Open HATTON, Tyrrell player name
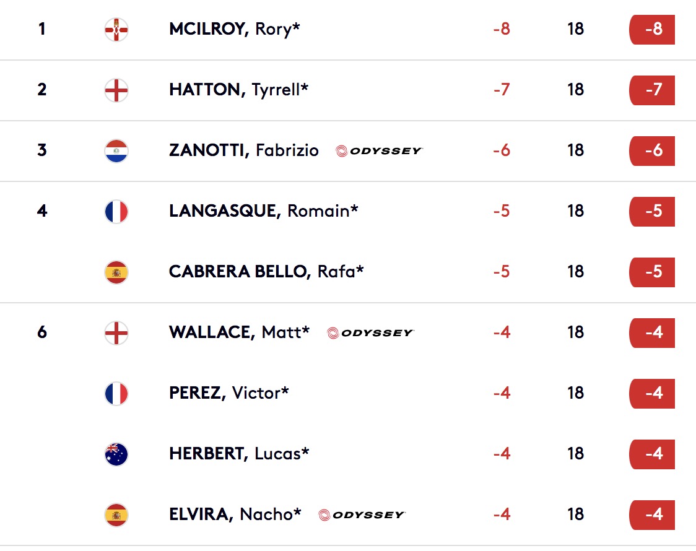Image resolution: width=696 pixels, height=551 pixels. (x=238, y=90)
